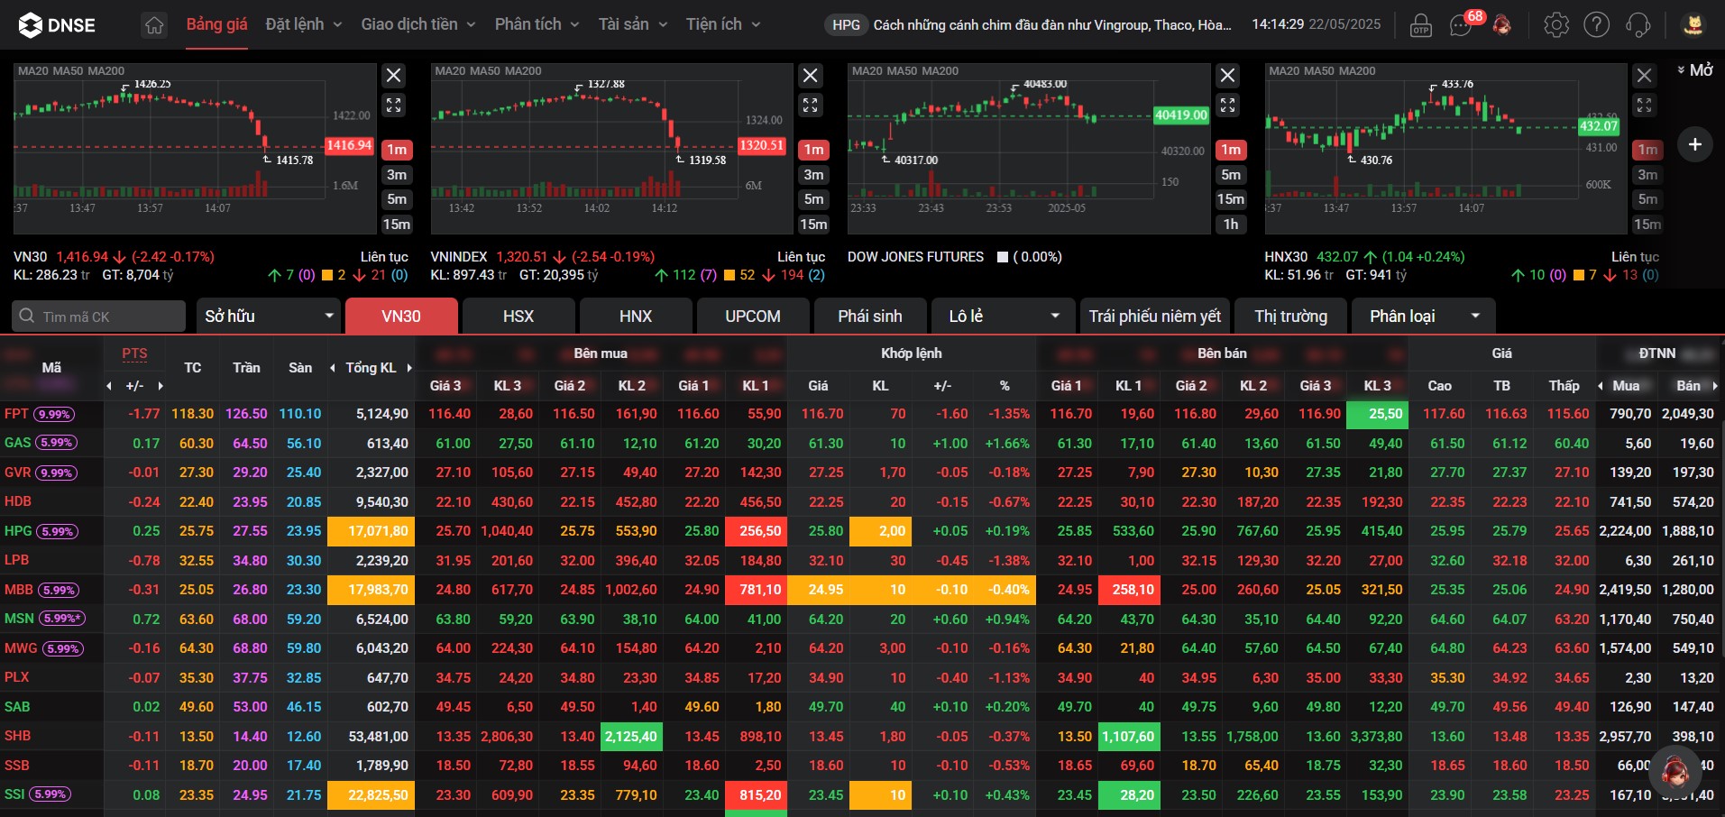This screenshot has height=817, width=1725.
Task: Select 15m interval on HNX30 chart
Action: (1647, 225)
